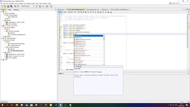
Task: Switch to the Services tab
Action: coord(16,10)
